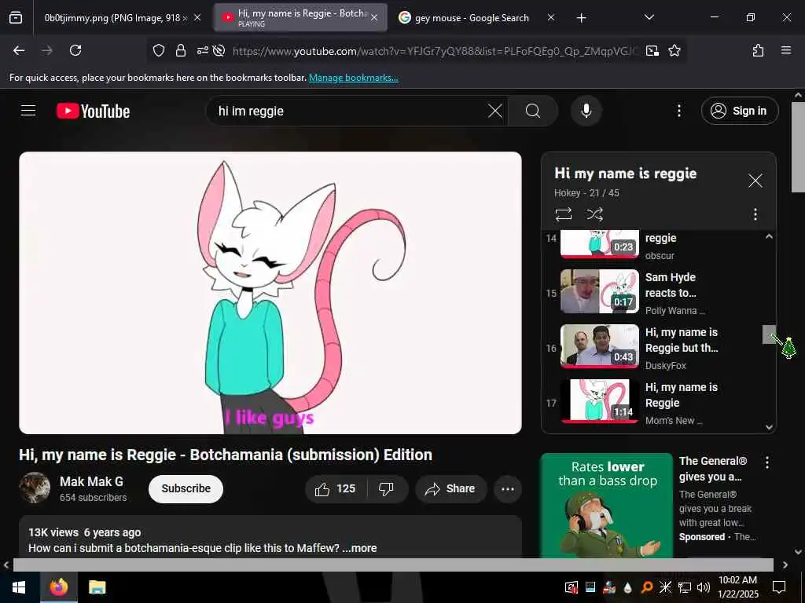Focus the YouTube search field
Screen dimensions: 805x603
(349, 111)
